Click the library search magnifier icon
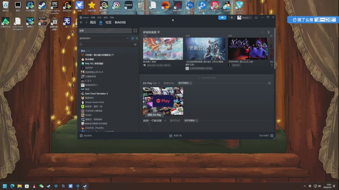This screenshot has height=190, width=339. click(x=81, y=44)
